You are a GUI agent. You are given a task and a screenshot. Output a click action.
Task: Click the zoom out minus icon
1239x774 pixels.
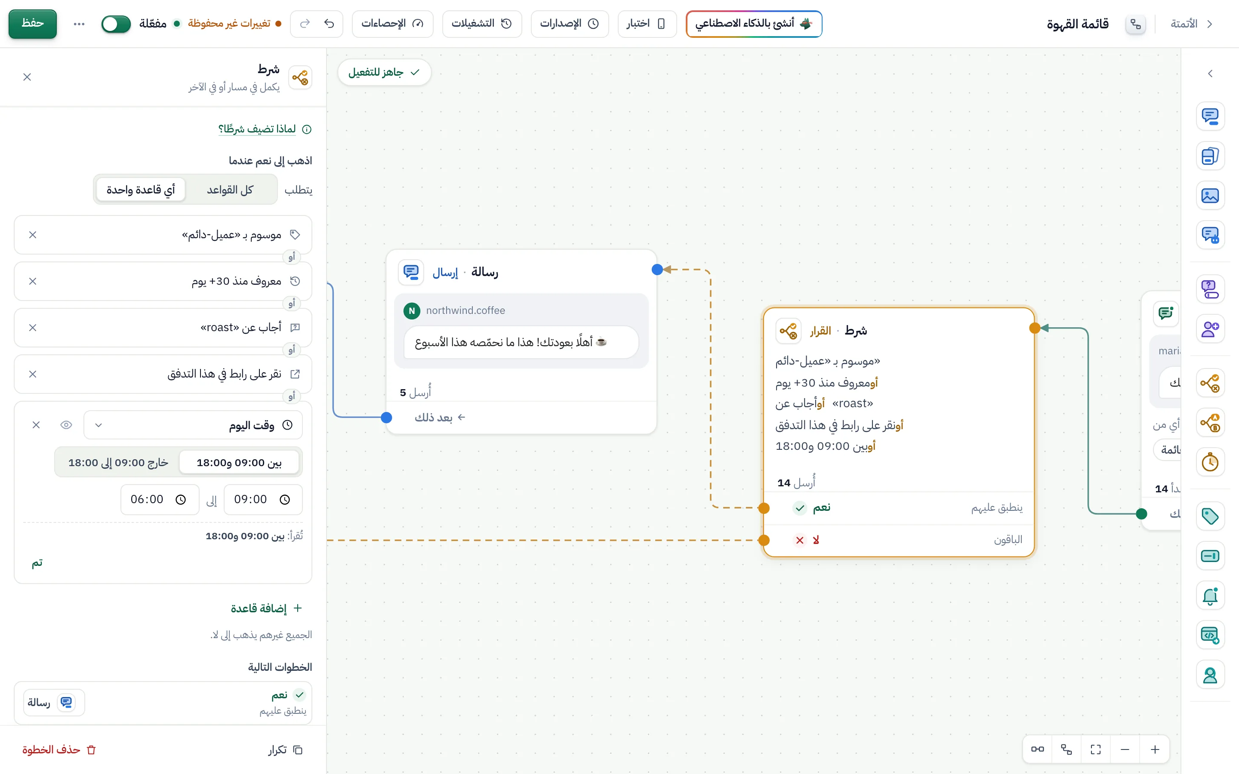1125,750
